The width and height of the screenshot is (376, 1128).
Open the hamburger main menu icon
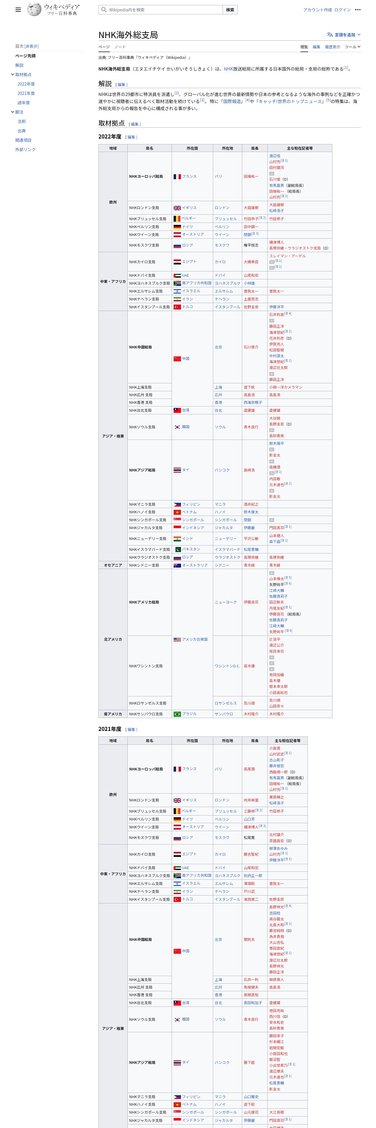tap(18, 10)
